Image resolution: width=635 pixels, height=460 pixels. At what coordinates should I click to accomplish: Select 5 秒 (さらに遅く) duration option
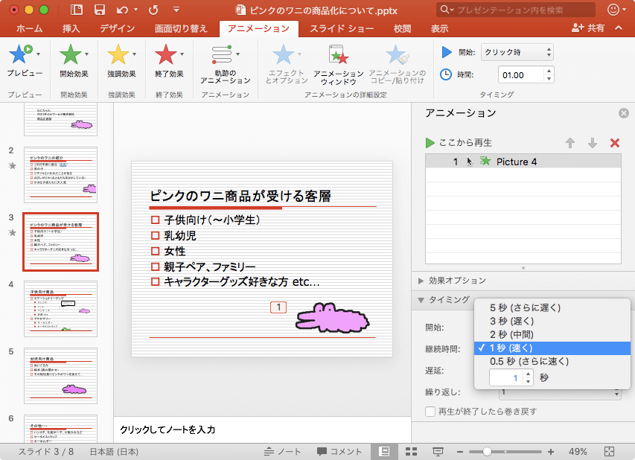[x=552, y=307]
